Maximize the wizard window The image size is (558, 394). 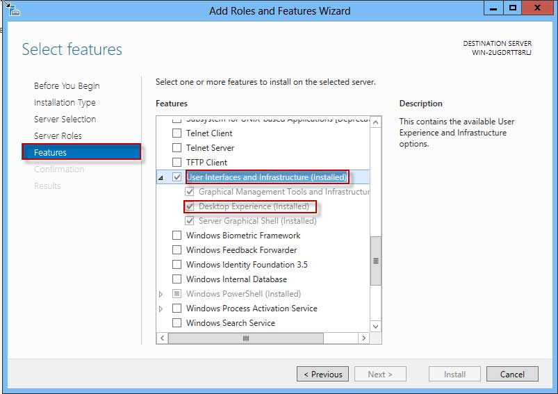click(x=512, y=8)
